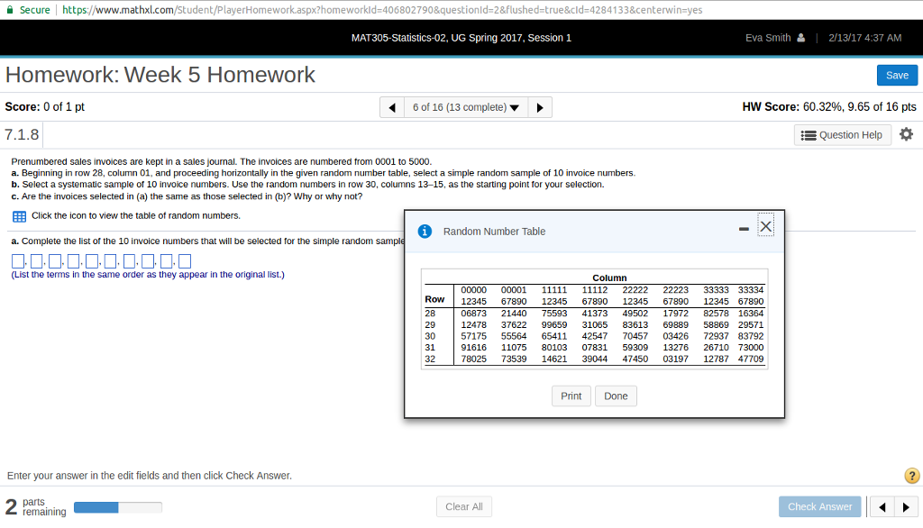Click Clear All
The image size is (923, 528).
(463, 505)
